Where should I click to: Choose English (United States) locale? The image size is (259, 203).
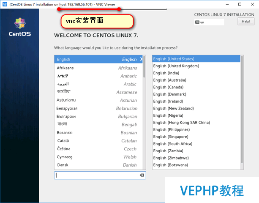196,59
